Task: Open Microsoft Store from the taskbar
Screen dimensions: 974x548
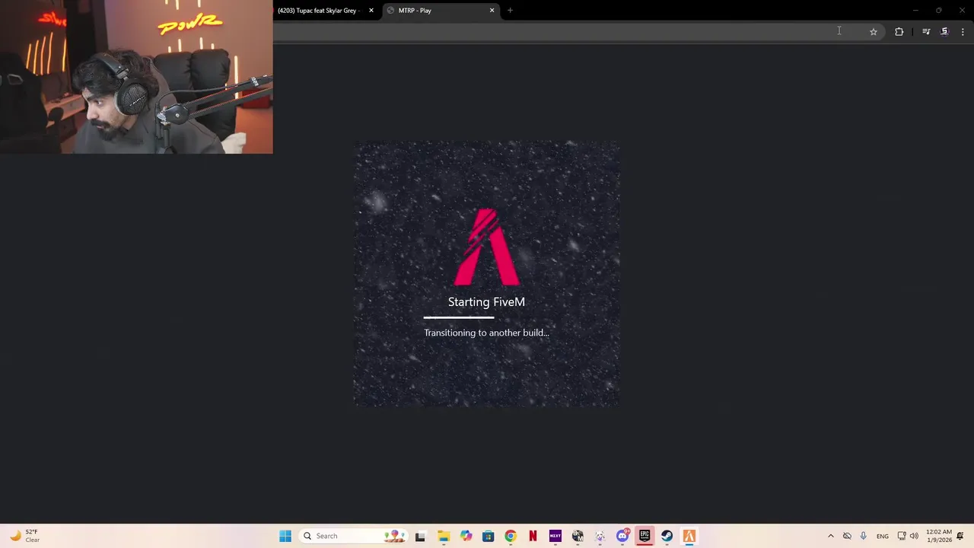Action: tap(489, 536)
